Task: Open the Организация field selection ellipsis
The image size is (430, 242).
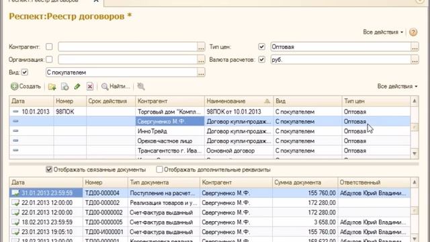Action: coord(201,60)
